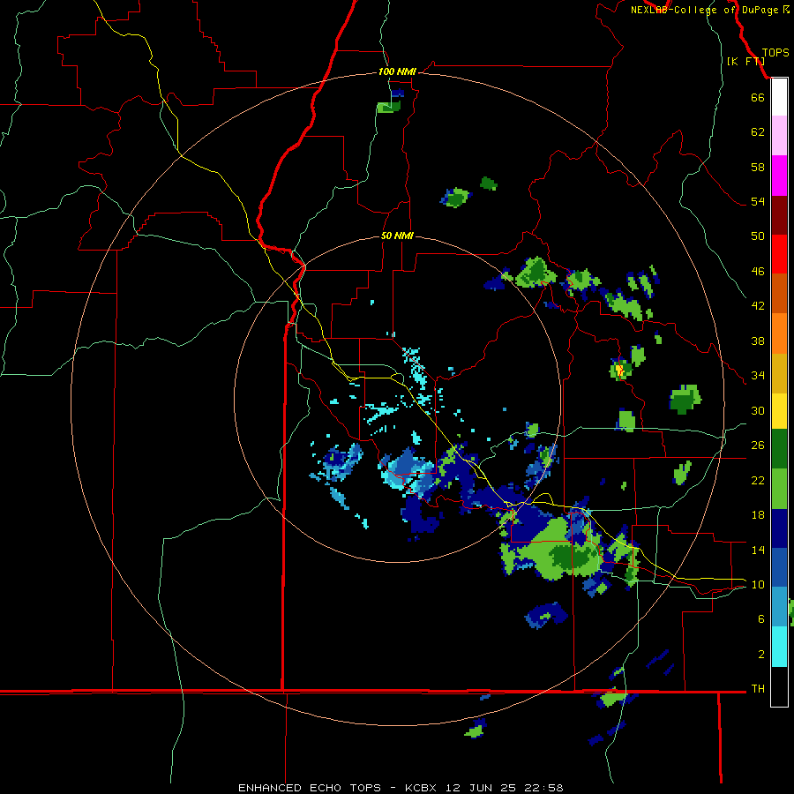Click the '[K FT]' units label

[745, 62]
